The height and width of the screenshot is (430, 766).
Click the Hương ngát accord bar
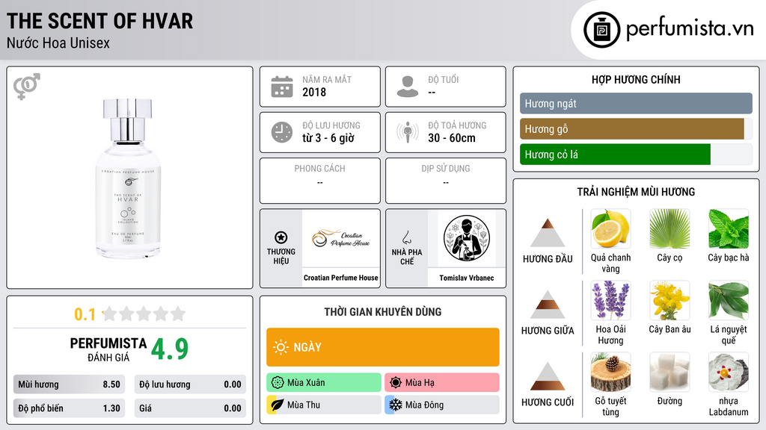(x=636, y=103)
